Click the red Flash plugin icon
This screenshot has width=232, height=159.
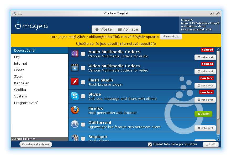pos(75,82)
